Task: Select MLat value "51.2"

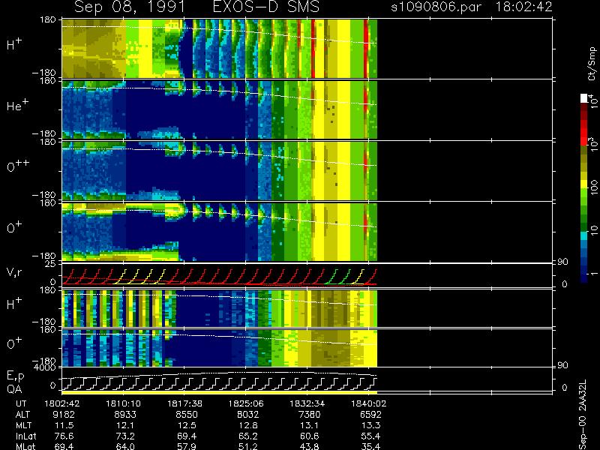Action: tap(248, 446)
